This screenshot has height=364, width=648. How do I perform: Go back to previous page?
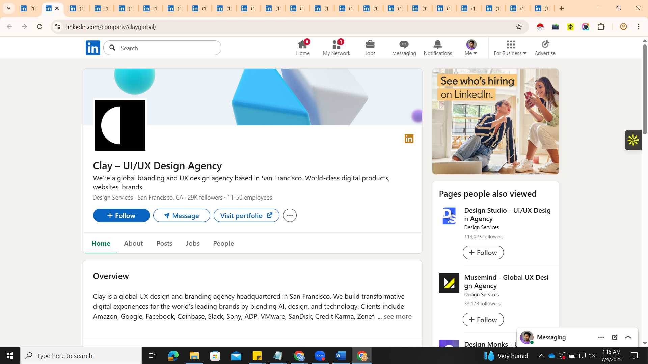coord(9,27)
